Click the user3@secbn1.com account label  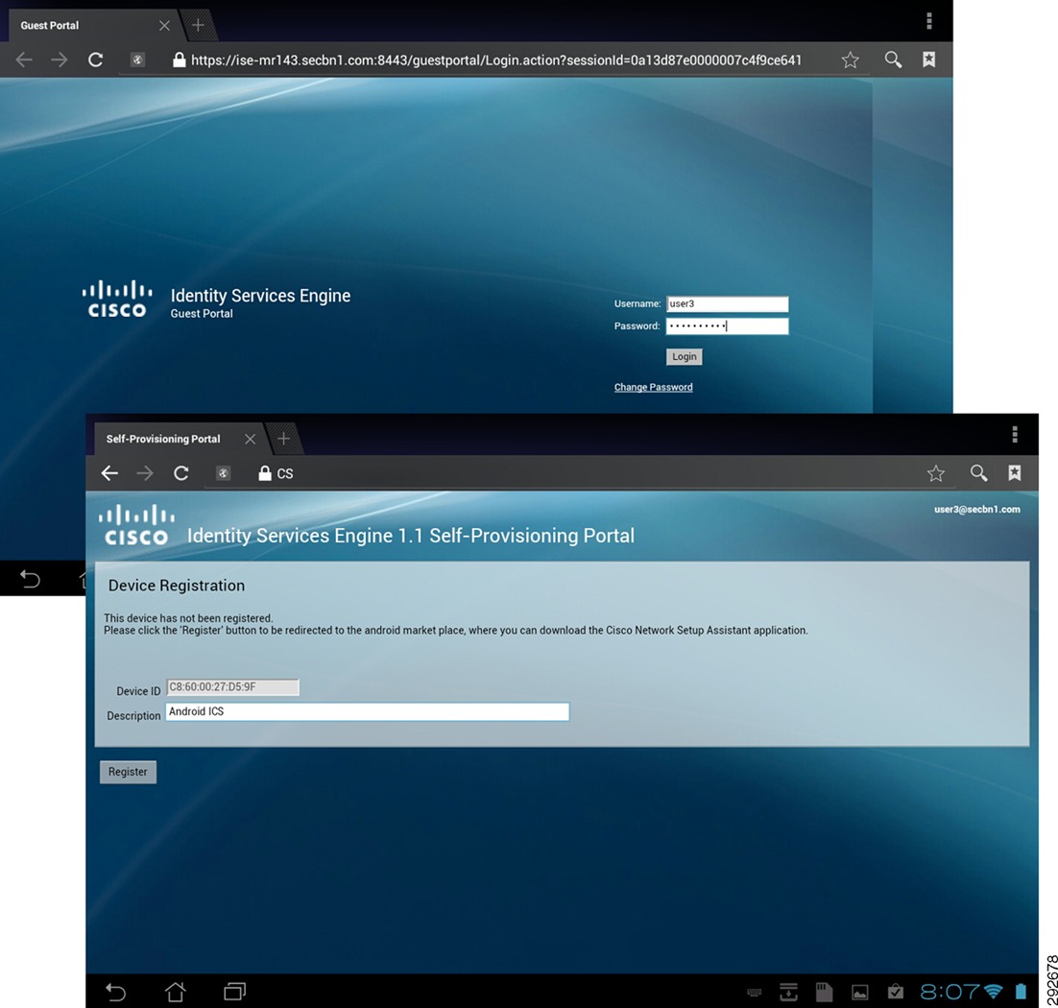pyautogui.click(x=977, y=510)
